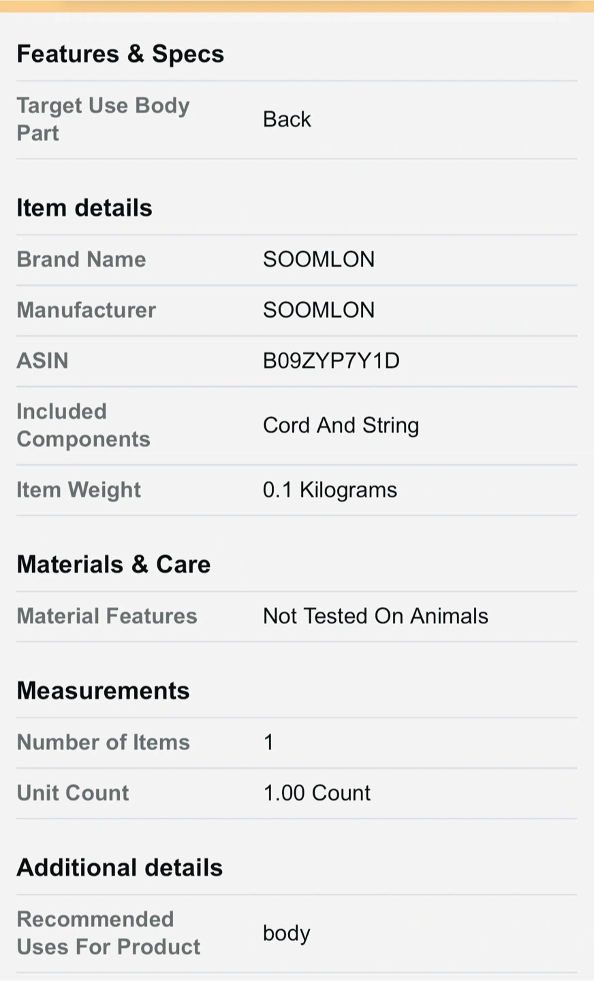594x981 pixels.
Task: Click the Materials & Care heading
Action: coord(113,564)
